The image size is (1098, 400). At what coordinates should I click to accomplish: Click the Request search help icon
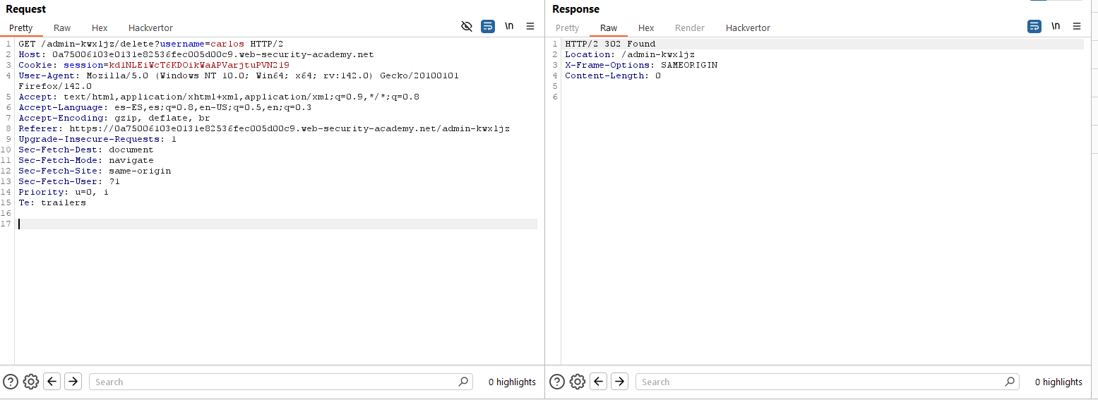click(x=11, y=382)
